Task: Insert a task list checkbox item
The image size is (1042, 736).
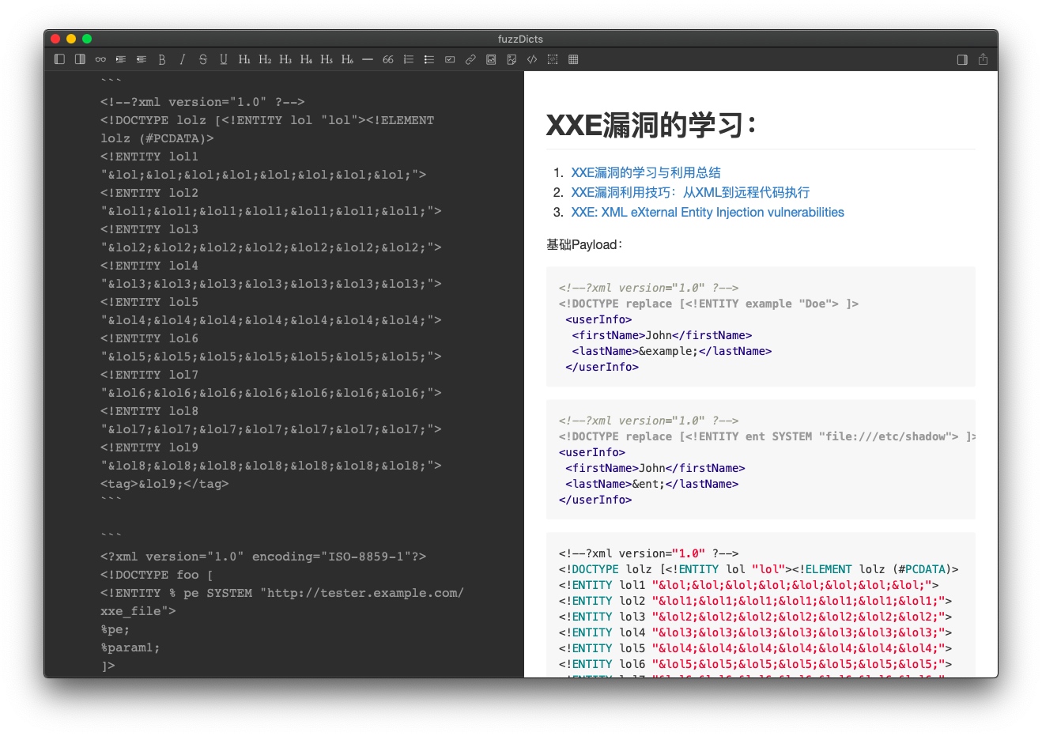Action: click(x=450, y=59)
